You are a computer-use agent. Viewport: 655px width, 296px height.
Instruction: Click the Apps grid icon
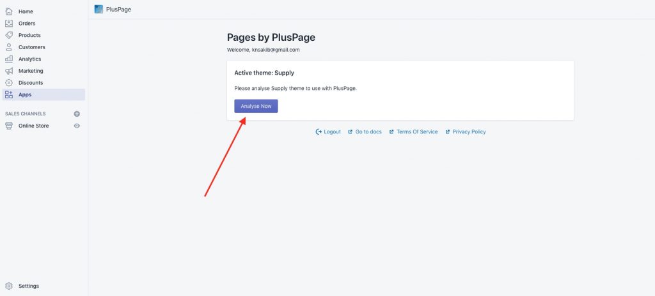pos(9,94)
